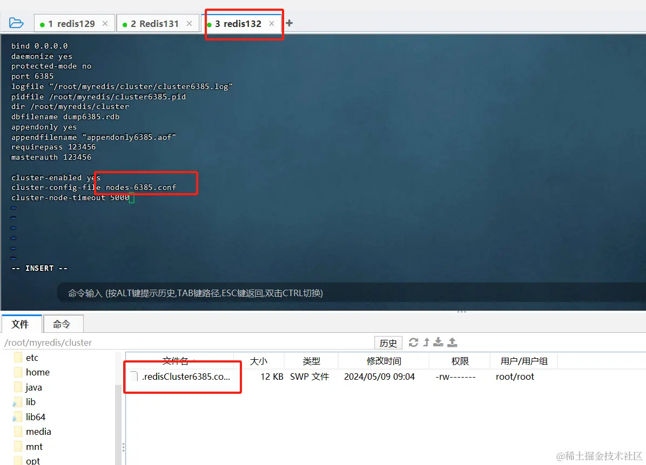Image resolution: width=646 pixels, height=465 pixels.
Task: Switch to the 命令 panel tab
Action: tap(63, 324)
